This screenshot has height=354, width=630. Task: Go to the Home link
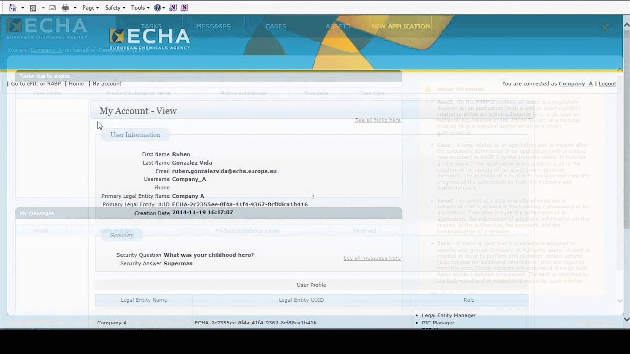click(76, 84)
